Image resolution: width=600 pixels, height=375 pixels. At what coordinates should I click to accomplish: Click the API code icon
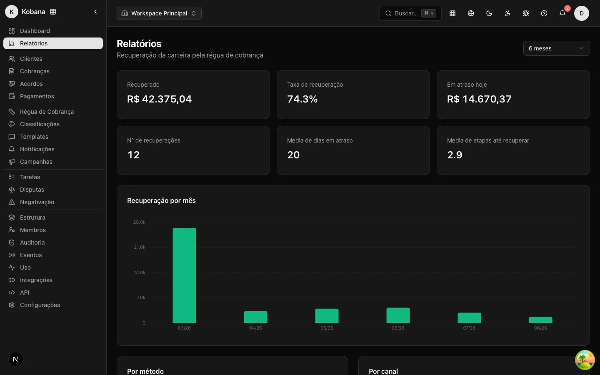click(12, 292)
